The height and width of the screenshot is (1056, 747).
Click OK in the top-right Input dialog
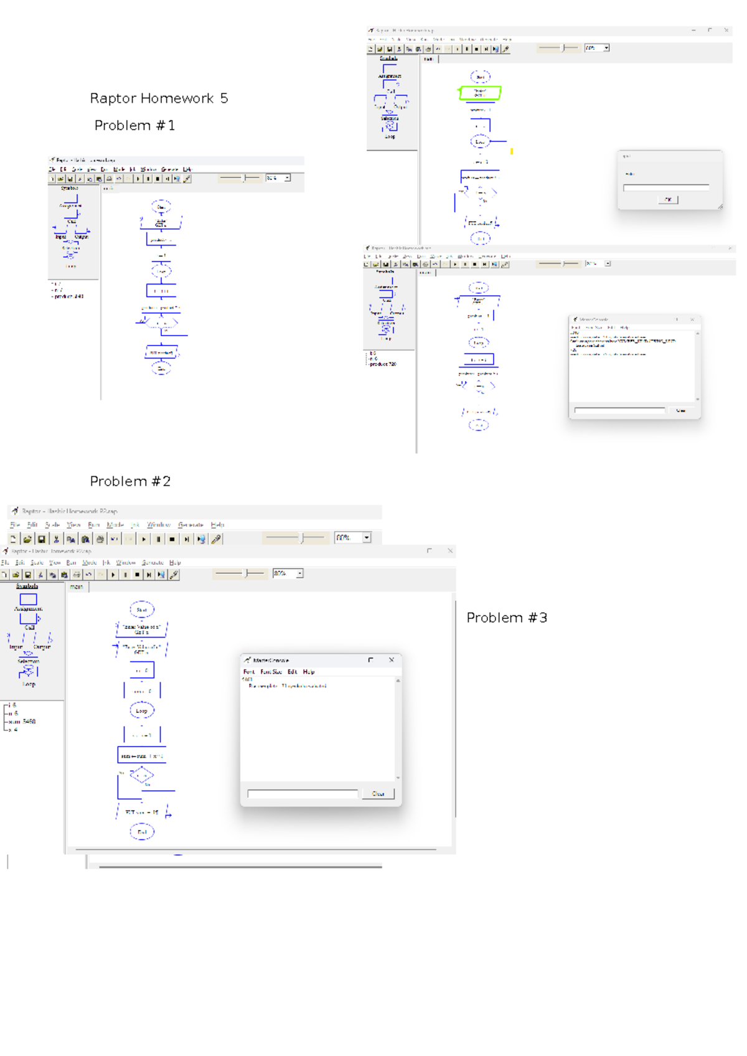click(667, 200)
